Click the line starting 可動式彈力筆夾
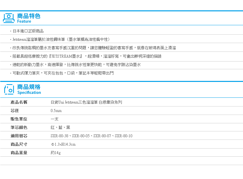243x179 pixels. [63, 73]
